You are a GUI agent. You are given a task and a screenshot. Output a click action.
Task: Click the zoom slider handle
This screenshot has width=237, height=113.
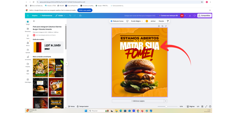[166, 106]
